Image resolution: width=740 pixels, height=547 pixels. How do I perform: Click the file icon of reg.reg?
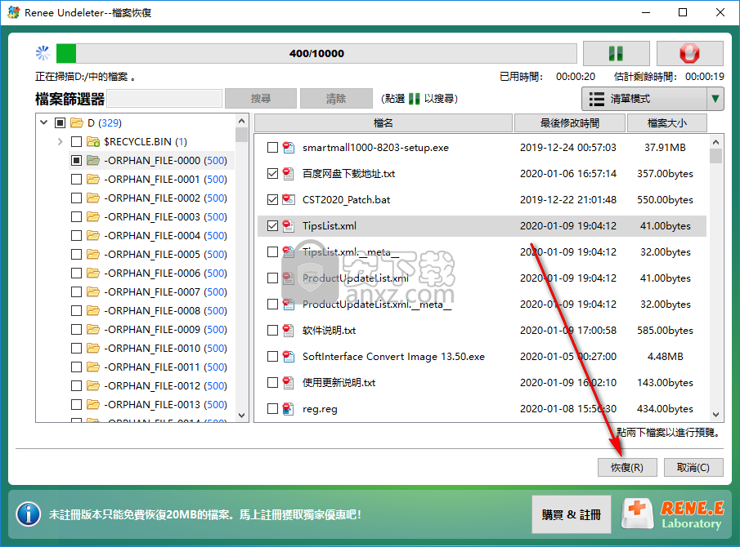(289, 409)
